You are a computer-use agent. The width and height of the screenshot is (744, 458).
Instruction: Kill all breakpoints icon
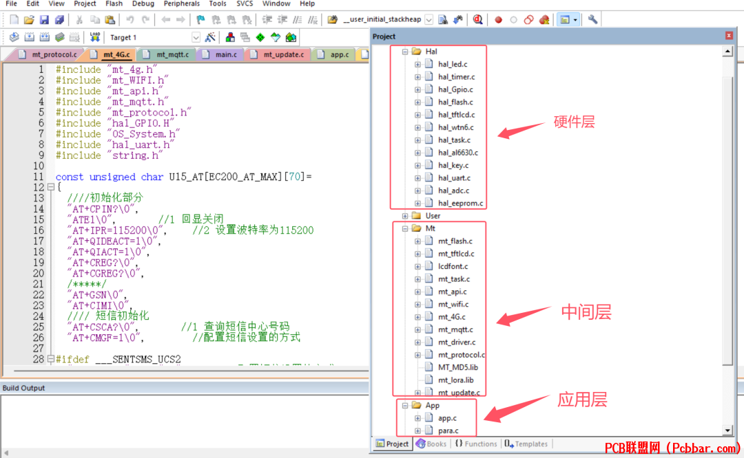[544, 19]
